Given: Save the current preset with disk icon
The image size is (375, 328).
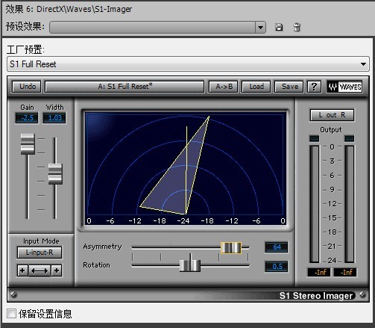Looking at the screenshot, I should click(279, 27).
